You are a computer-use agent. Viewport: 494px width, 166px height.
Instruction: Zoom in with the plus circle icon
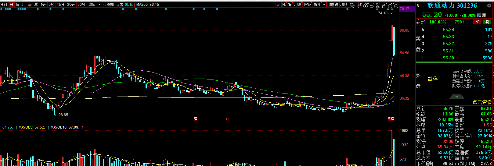390,6
